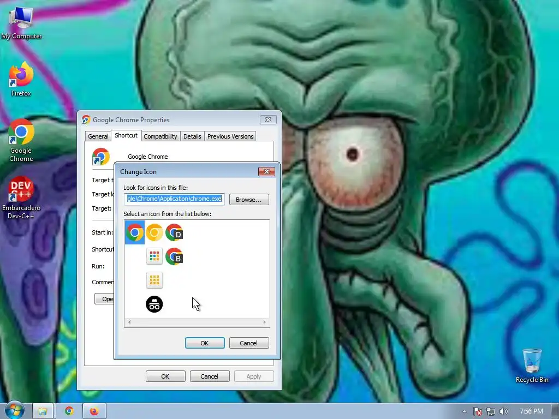Click the network tray icon
559x419 pixels.
(x=491, y=411)
